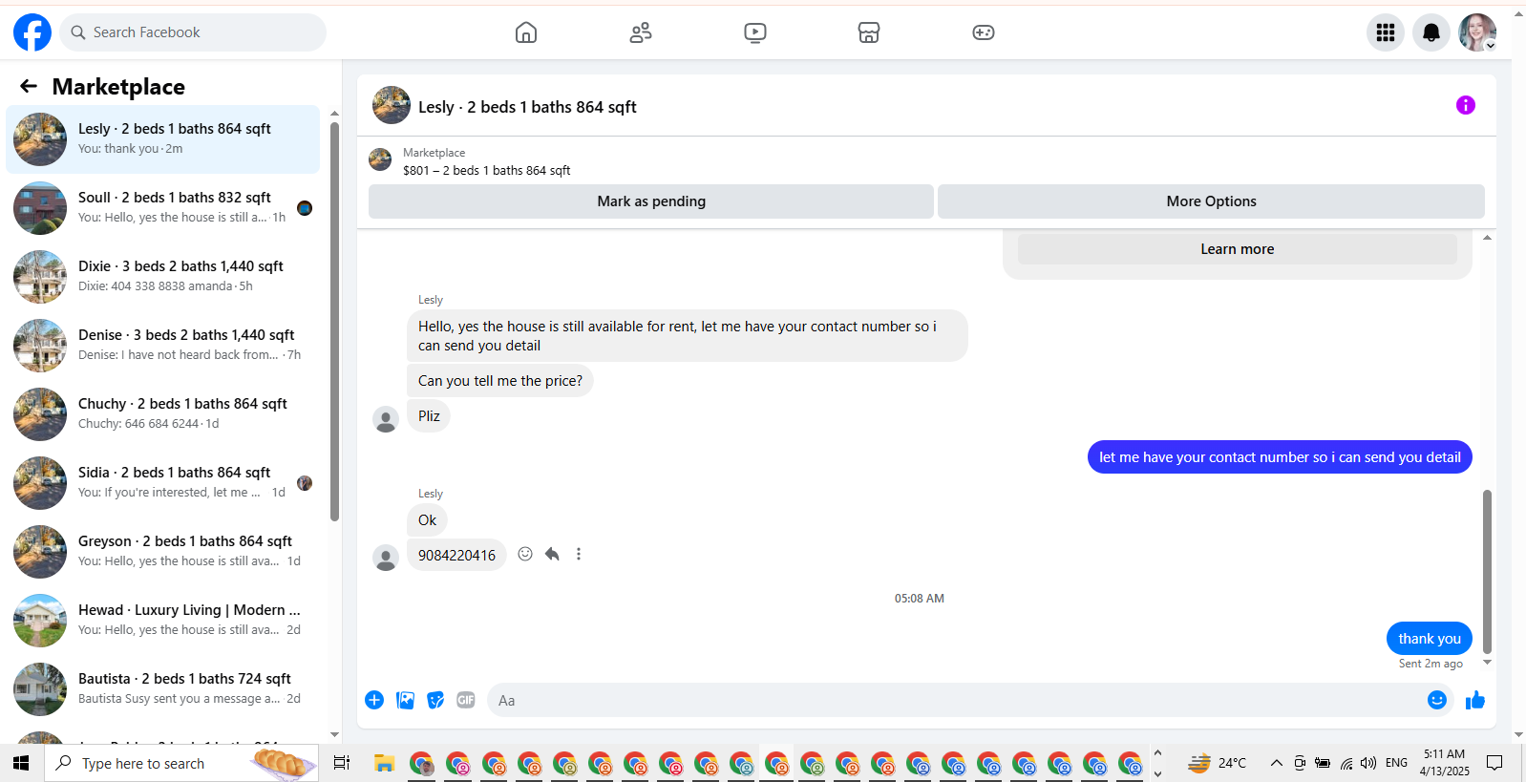Go to Facebook Home tab
The width and height of the screenshot is (1526, 782).
coord(526,32)
